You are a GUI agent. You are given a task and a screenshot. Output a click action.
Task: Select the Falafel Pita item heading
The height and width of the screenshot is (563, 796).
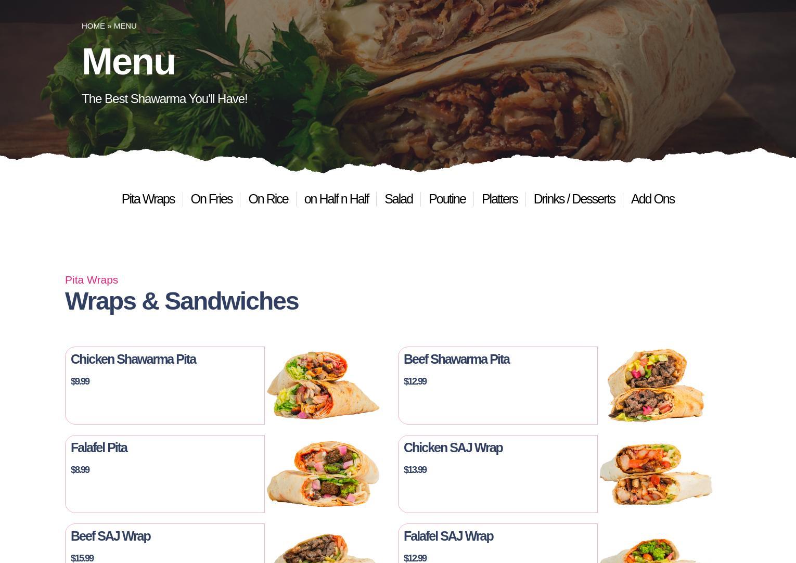99,447
